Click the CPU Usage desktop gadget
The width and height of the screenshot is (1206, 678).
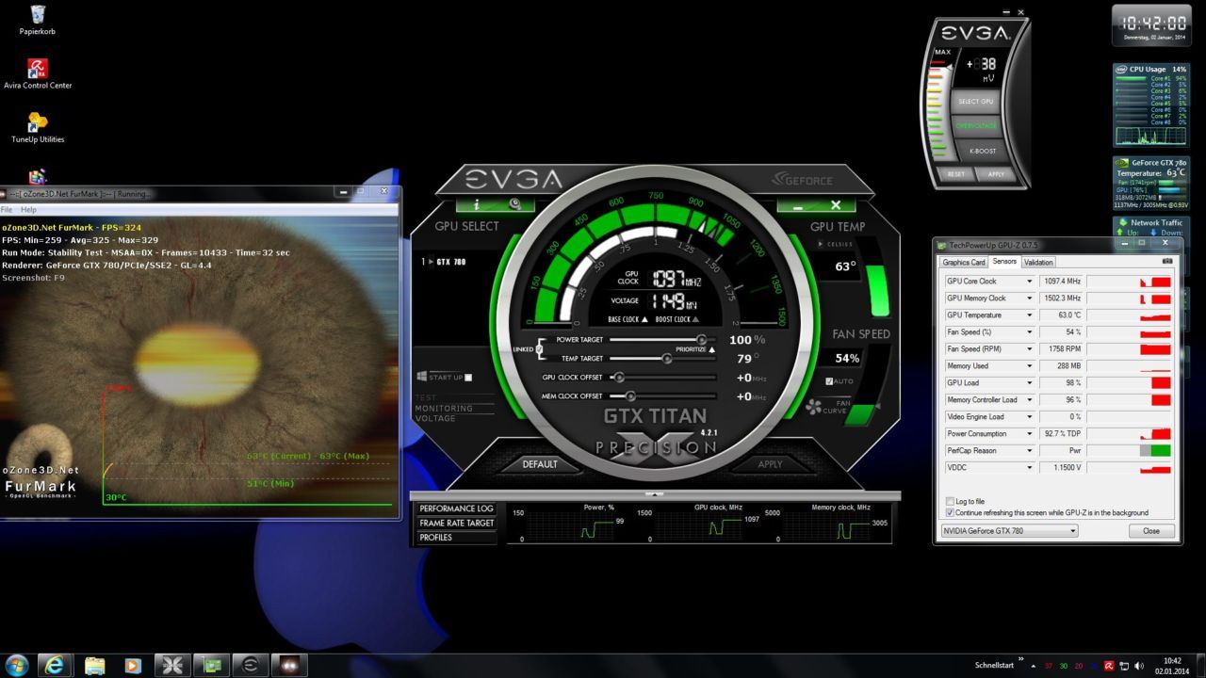pyautogui.click(x=1150, y=105)
